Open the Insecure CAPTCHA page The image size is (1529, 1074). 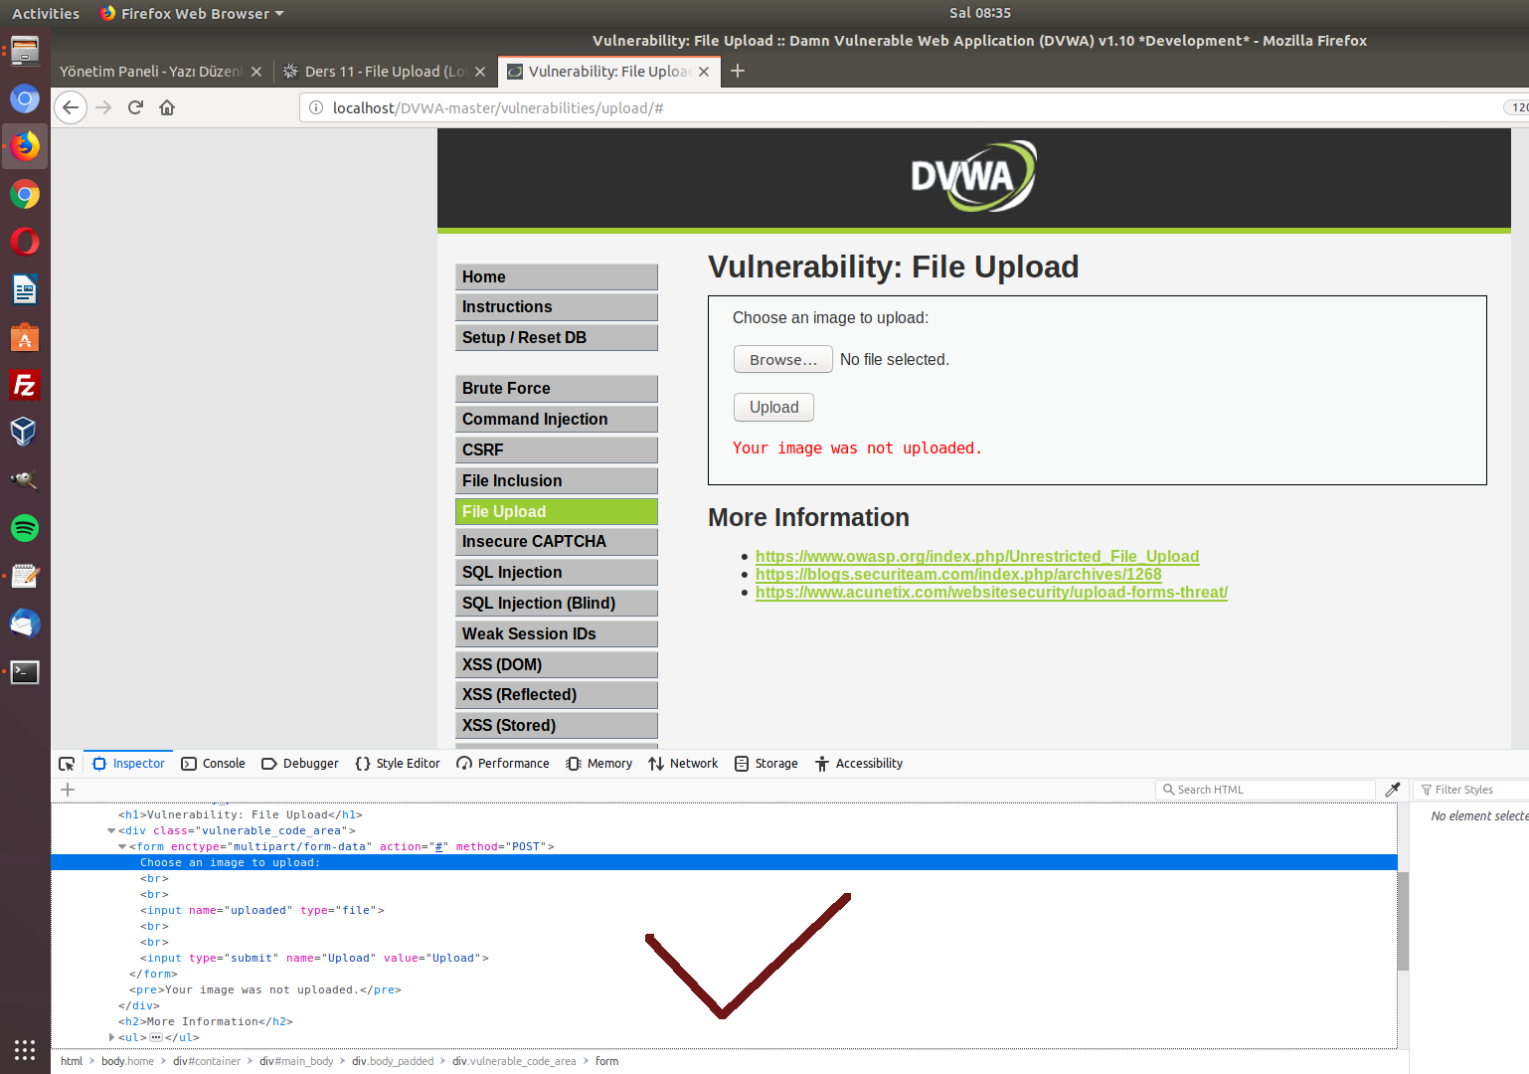tap(557, 542)
